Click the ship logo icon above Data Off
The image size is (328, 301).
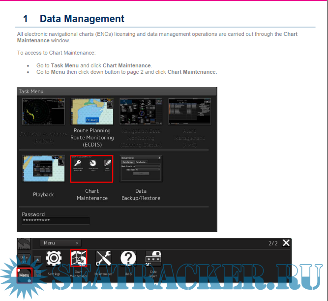point(24,244)
